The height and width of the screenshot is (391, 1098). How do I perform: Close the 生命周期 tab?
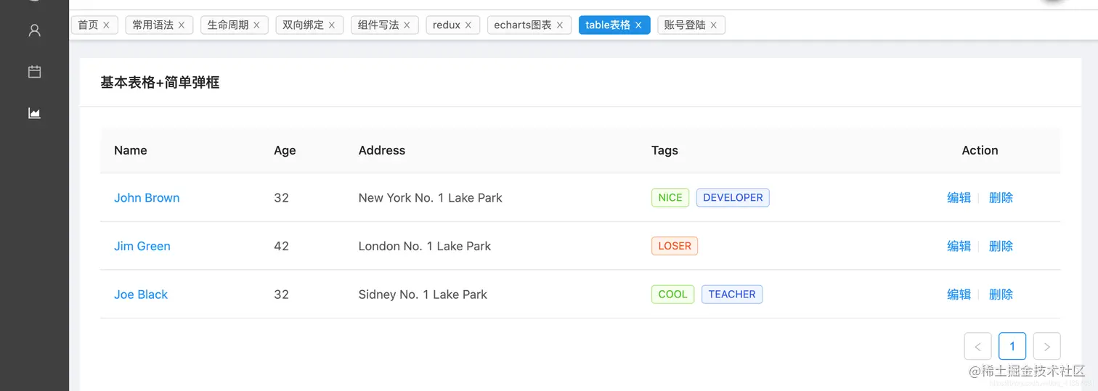[256, 25]
